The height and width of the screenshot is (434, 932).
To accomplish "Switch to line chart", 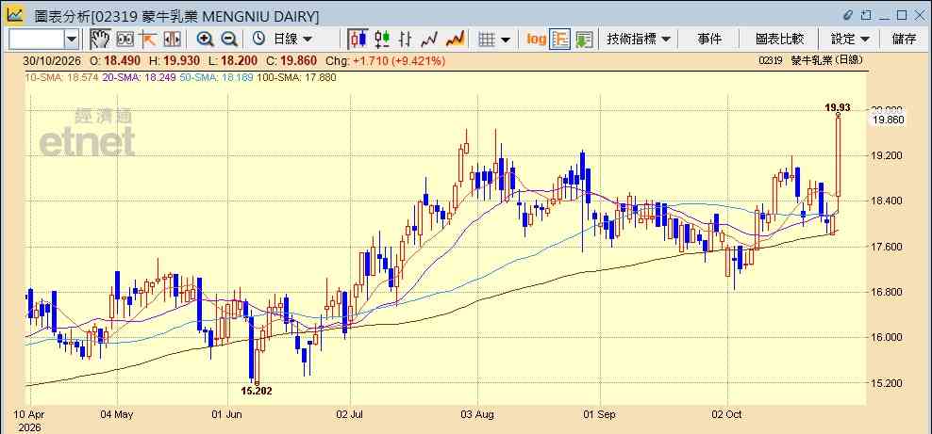I will [429, 40].
